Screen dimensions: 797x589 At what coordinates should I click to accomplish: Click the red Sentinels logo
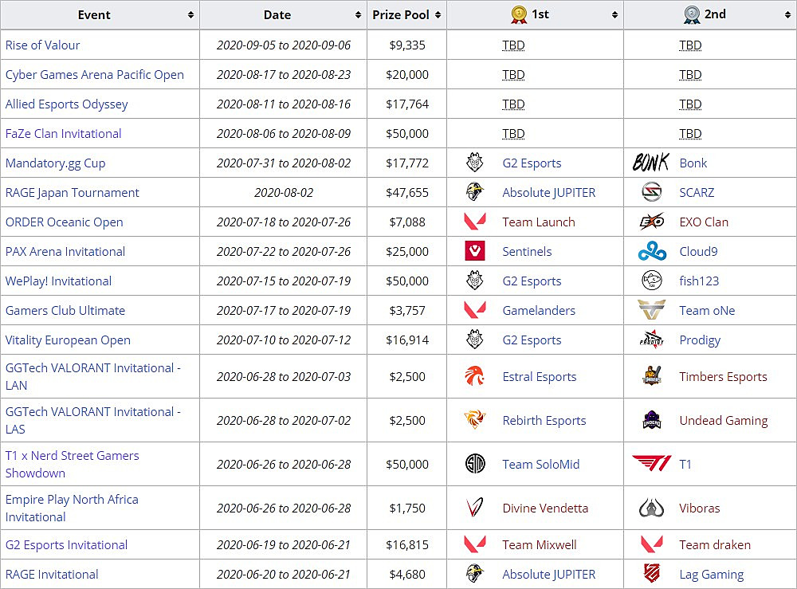475,251
